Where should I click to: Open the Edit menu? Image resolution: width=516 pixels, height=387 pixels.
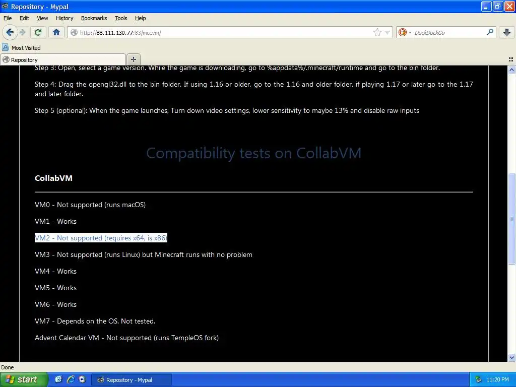pos(24,18)
